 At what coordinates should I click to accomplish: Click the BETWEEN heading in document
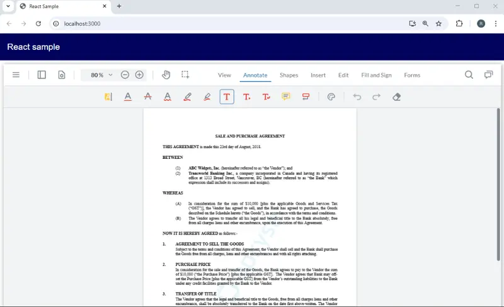pyautogui.click(x=173, y=157)
